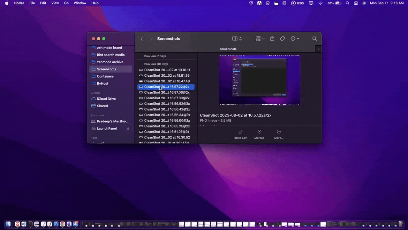Select the Containers folder in sidebar
This screenshot has width=408, height=230.
[x=105, y=76]
